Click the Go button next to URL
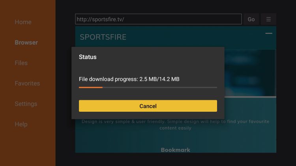Viewport: 296px width, 166px height. [x=251, y=19]
